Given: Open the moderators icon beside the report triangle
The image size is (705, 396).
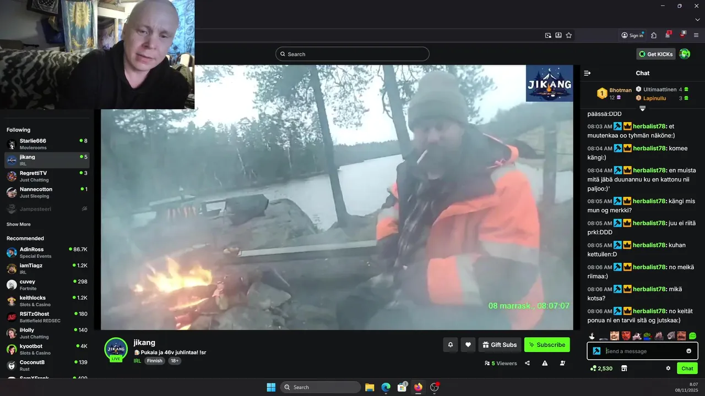Looking at the screenshot, I should click(x=562, y=363).
